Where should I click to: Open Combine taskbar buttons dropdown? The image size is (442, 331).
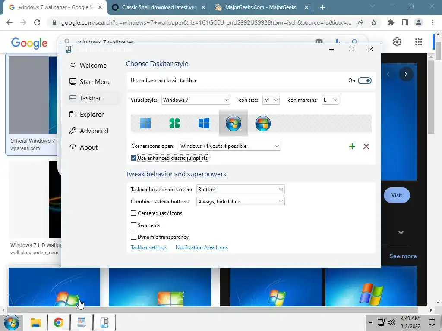pos(240,202)
